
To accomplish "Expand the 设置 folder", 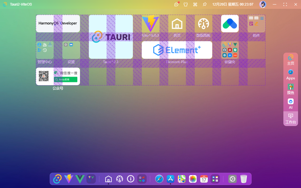I will 71,50.
